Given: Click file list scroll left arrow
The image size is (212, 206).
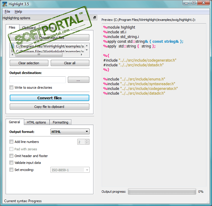Looking at the screenshot, I should pos(12,55).
